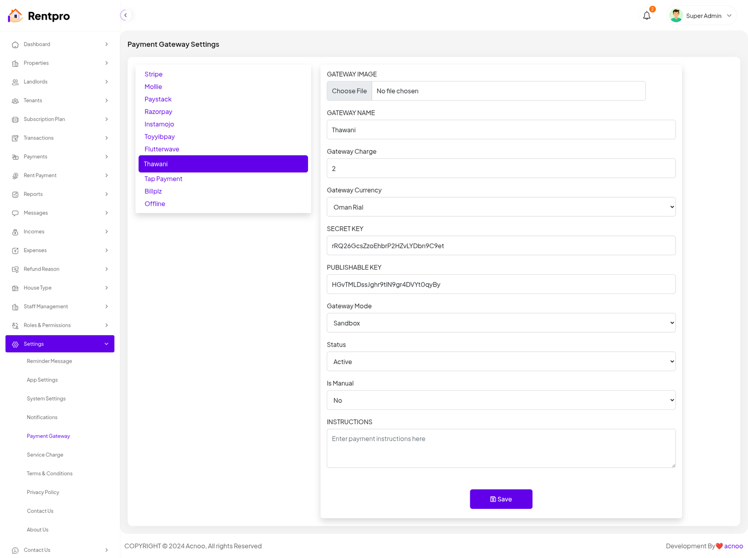Expand the Tenants menu chevron
Screen dimensions: 748x558
(107, 100)
